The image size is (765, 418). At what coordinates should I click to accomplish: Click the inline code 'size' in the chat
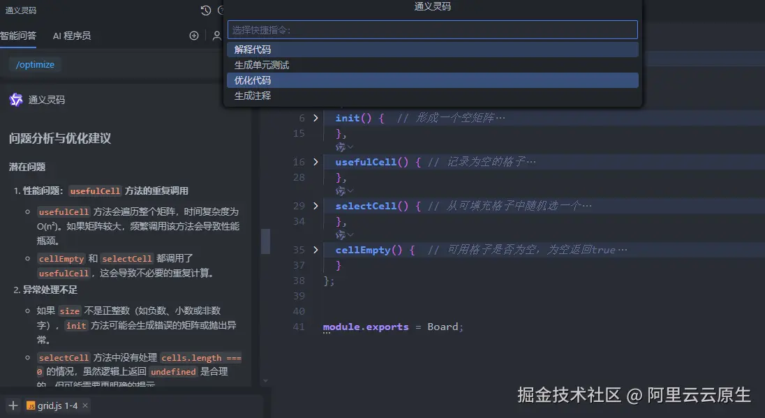point(70,311)
